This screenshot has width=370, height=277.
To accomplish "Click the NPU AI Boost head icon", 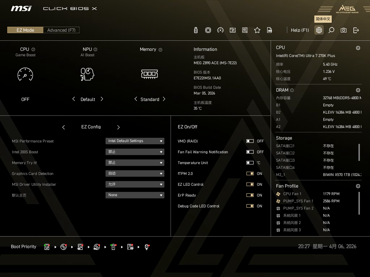I will [x=87, y=74].
